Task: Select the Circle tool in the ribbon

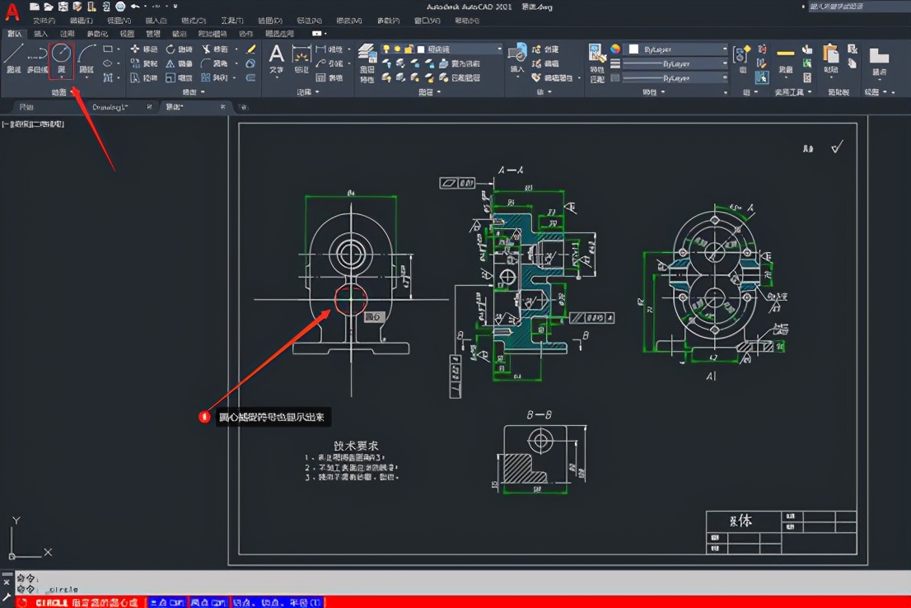Action: pos(62,56)
